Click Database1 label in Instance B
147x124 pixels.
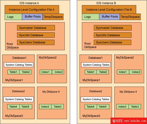click(96, 58)
